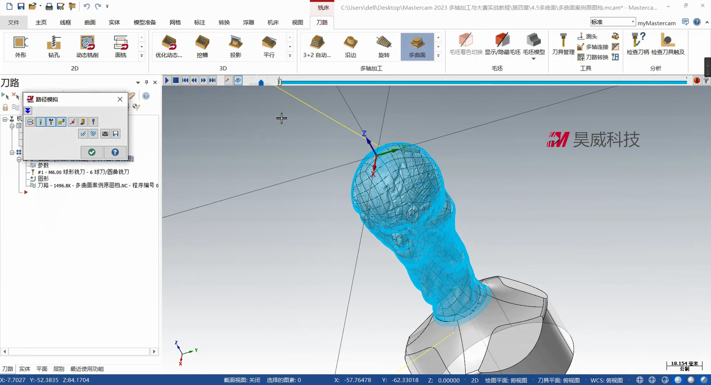
Task: Switch to the 层别 bottom tab
Action: pos(59,369)
